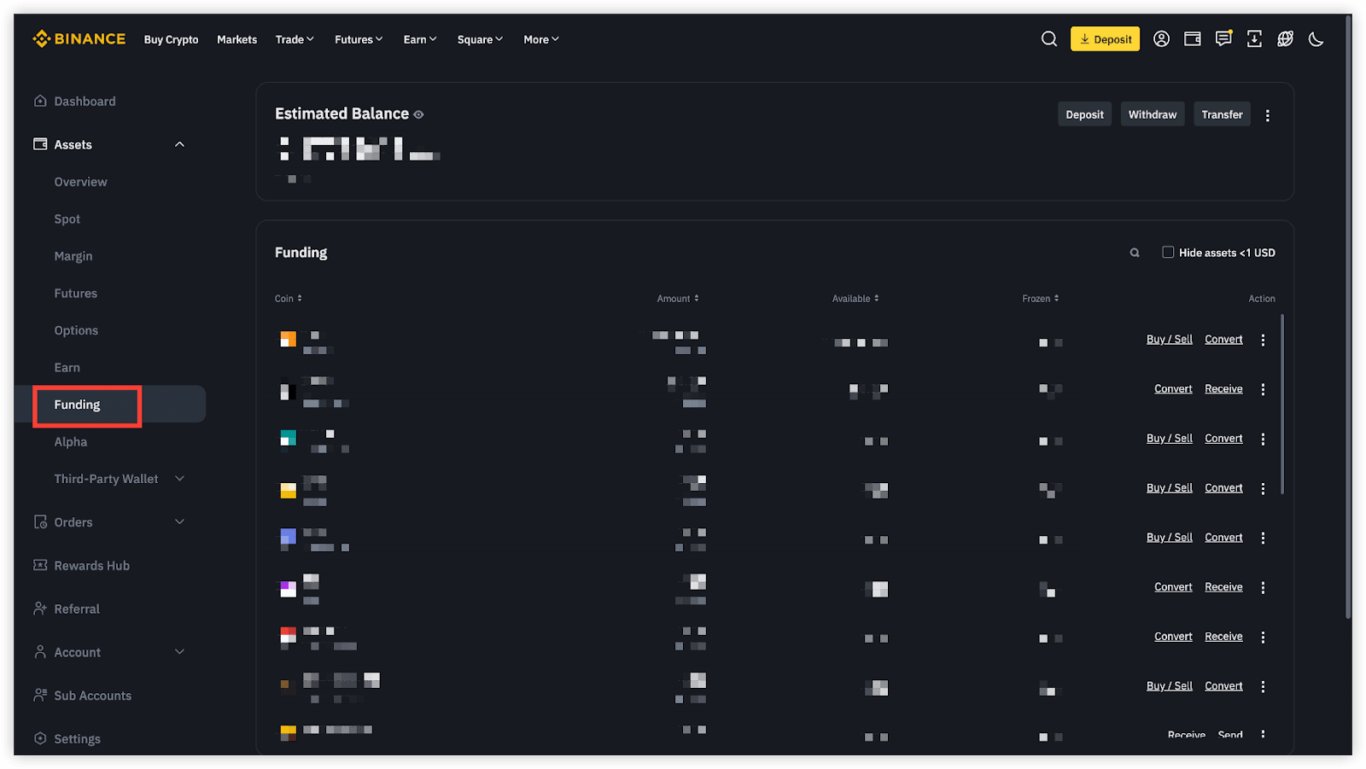
Task: Expand Third-Party Wallet in the sidebar
Action: click(x=179, y=479)
